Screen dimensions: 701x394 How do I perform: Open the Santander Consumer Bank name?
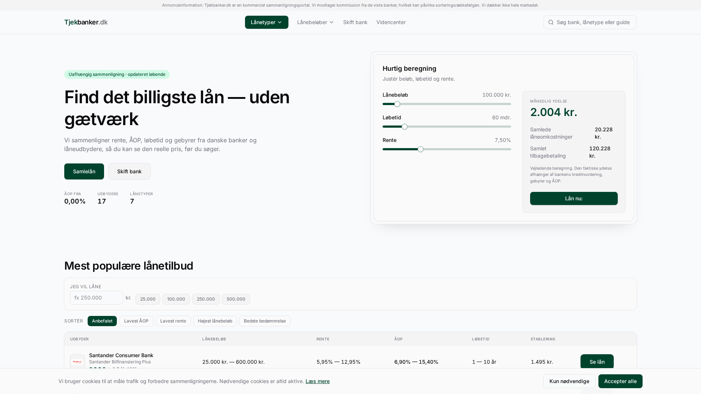[x=121, y=355]
